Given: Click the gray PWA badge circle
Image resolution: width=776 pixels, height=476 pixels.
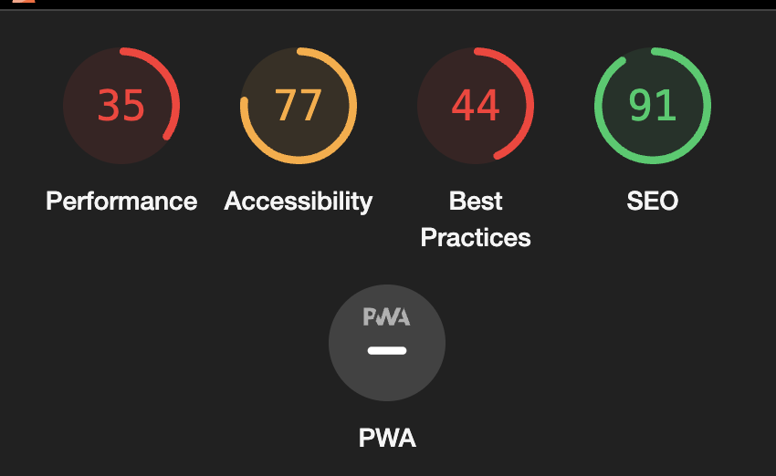Looking at the screenshot, I should (x=387, y=343).
